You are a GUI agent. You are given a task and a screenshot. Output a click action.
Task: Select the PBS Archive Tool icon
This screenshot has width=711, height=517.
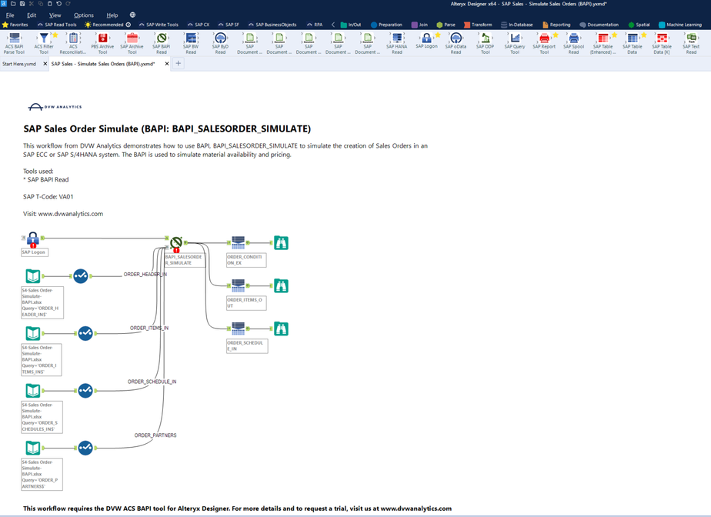[x=102, y=44]
